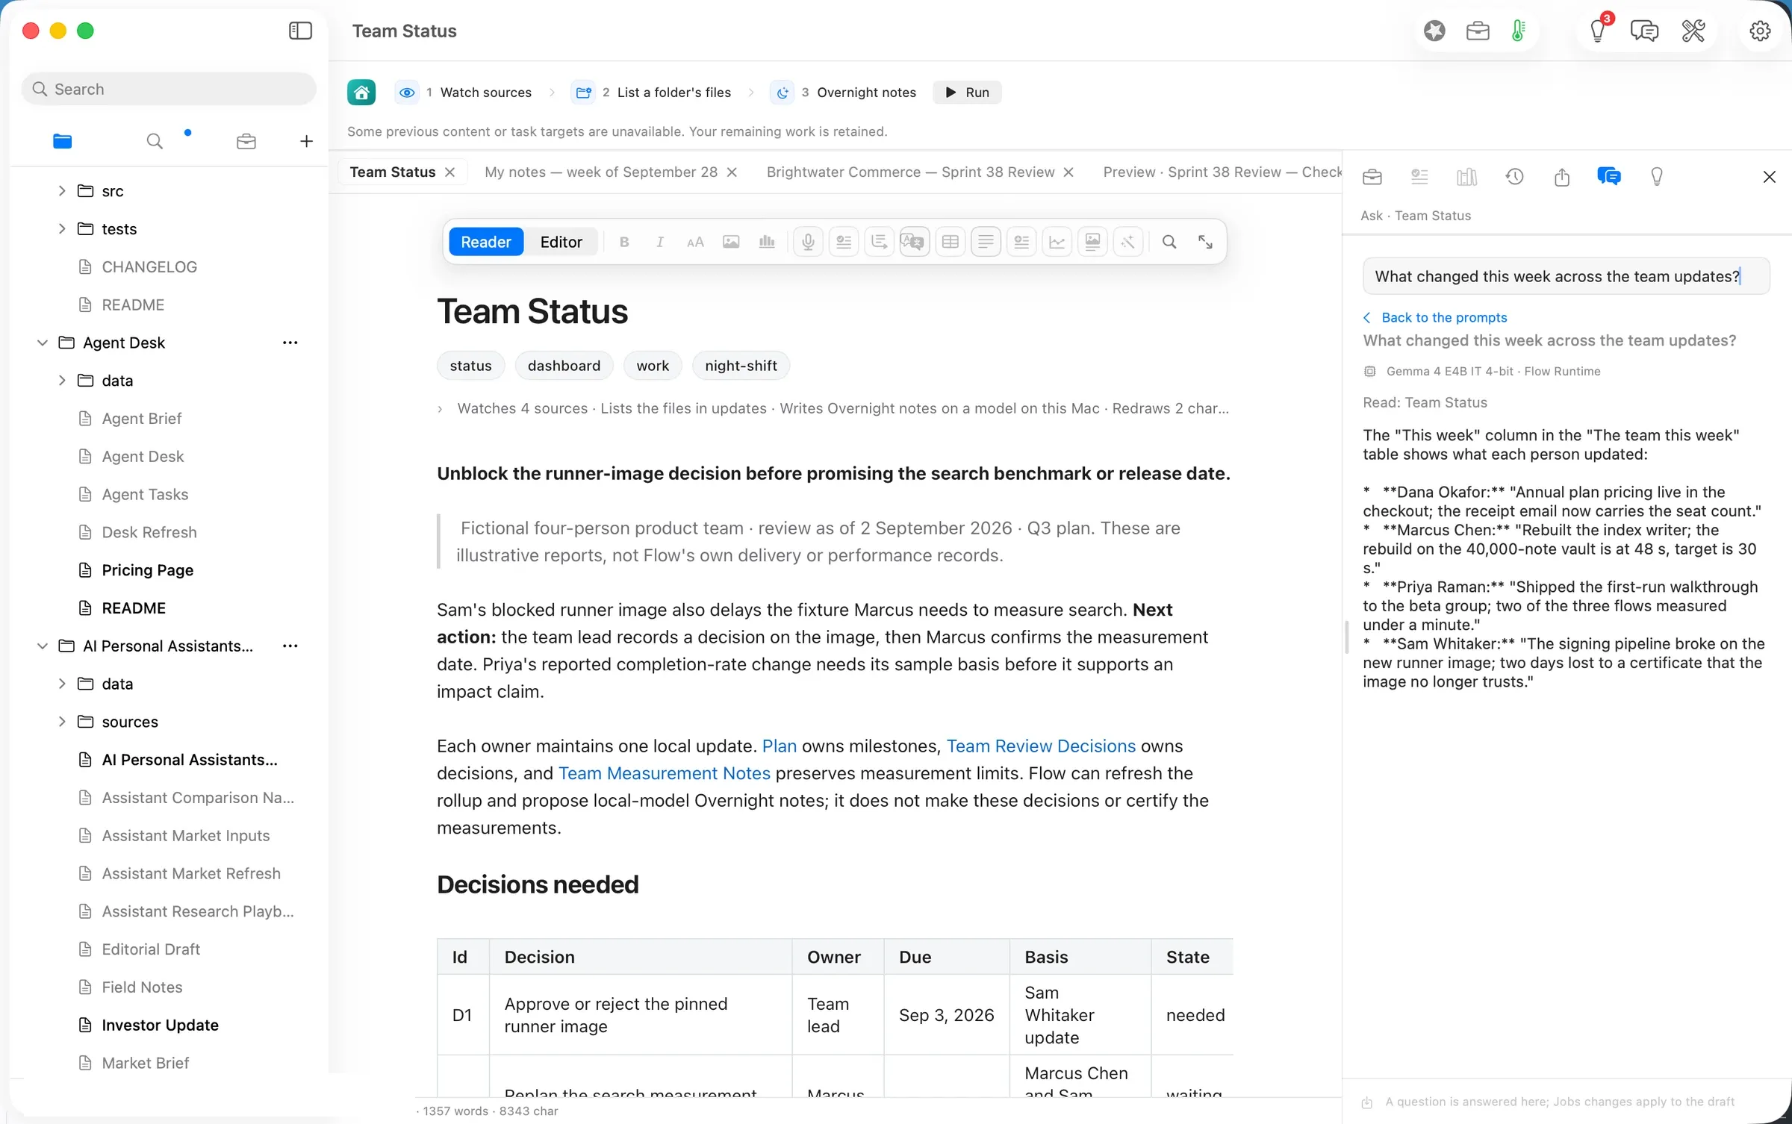Insert table using the toolbar table icon
Screen dimensions: 1792x1124
(x=950, y=242)
